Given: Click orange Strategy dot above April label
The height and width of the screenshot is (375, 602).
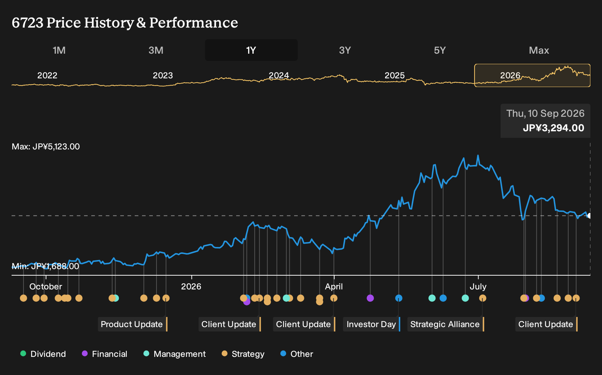Looking at the screenshot, I should [x=334, y=298].
